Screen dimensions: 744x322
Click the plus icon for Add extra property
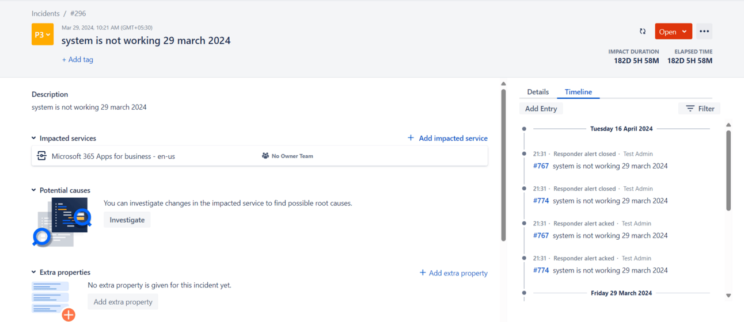point(423,273)
